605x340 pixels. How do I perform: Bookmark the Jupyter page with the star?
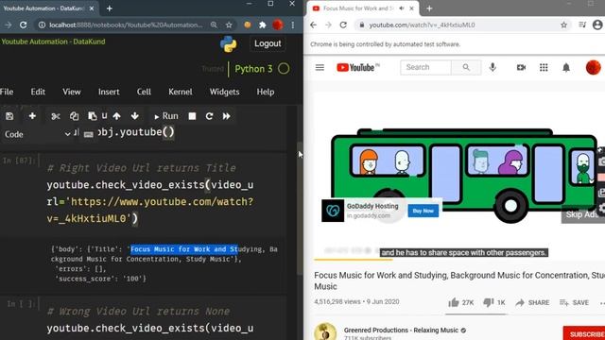tap(229, 25)
